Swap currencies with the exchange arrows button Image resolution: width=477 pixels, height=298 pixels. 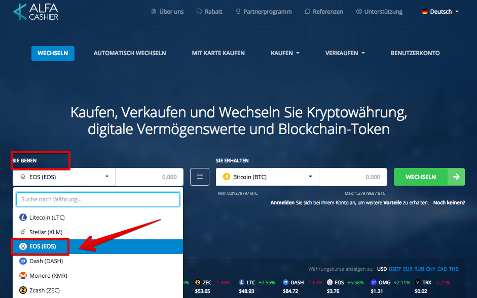point(200,177)
